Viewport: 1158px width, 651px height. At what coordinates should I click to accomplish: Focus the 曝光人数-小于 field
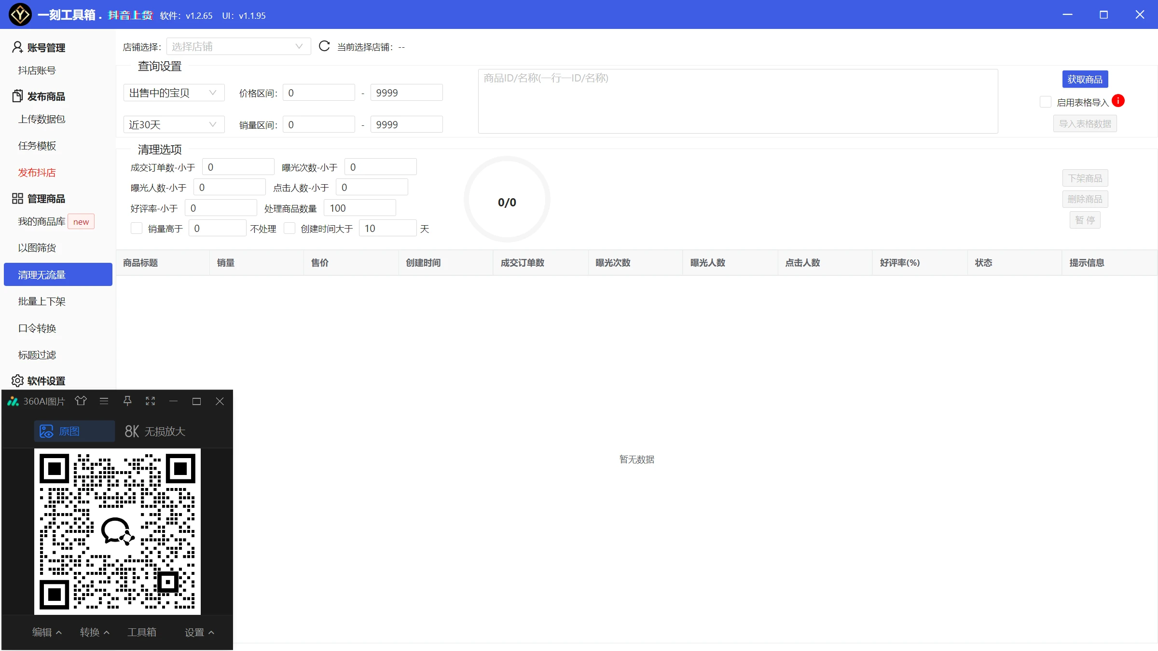click(x=229, y=187)
